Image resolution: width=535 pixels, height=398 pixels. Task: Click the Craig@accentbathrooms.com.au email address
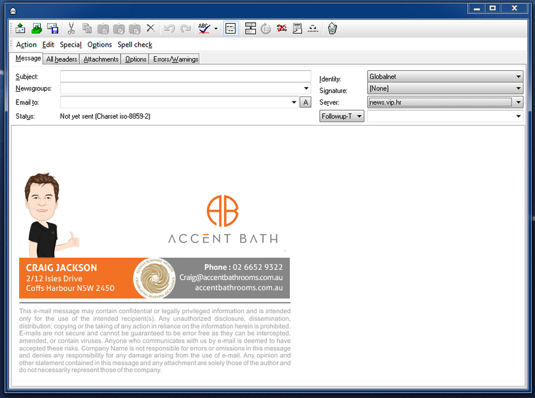(x=231, y=277)
